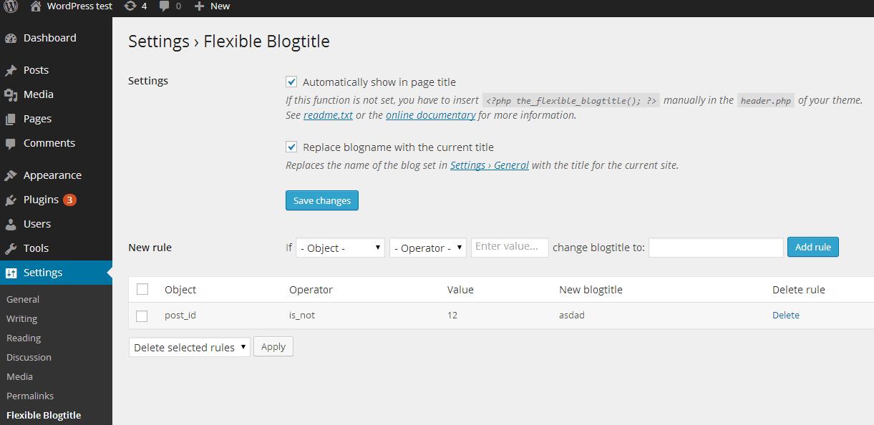Open the online documentary link
This screenshot has width=874, height=425.
pos(431,115)
